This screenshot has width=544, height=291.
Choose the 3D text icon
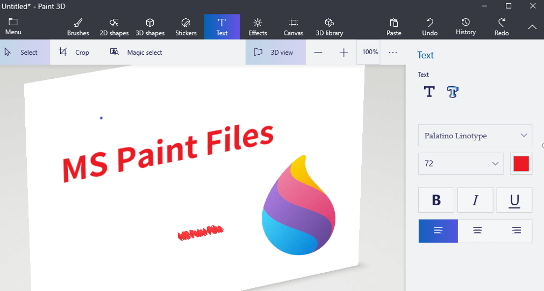(453, 92)
